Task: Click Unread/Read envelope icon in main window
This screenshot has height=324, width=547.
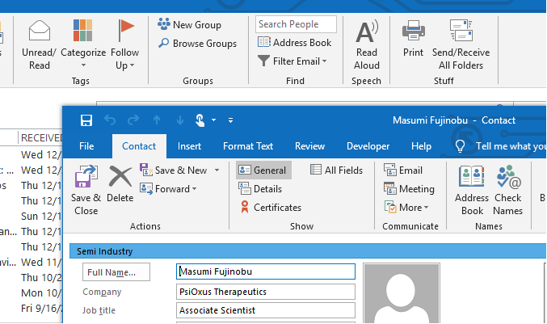Action: [39, 31]
